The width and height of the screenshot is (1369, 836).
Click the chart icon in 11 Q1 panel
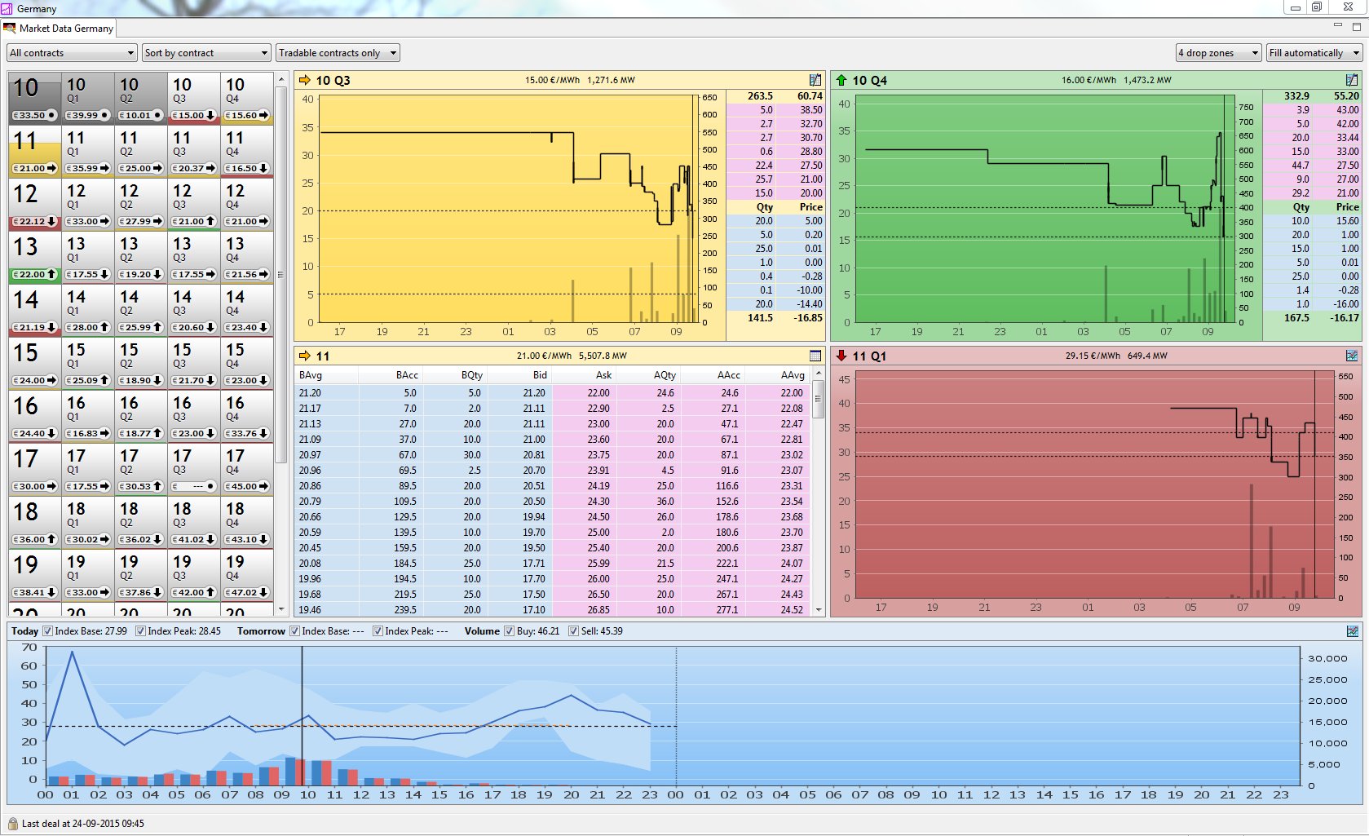1351,356
